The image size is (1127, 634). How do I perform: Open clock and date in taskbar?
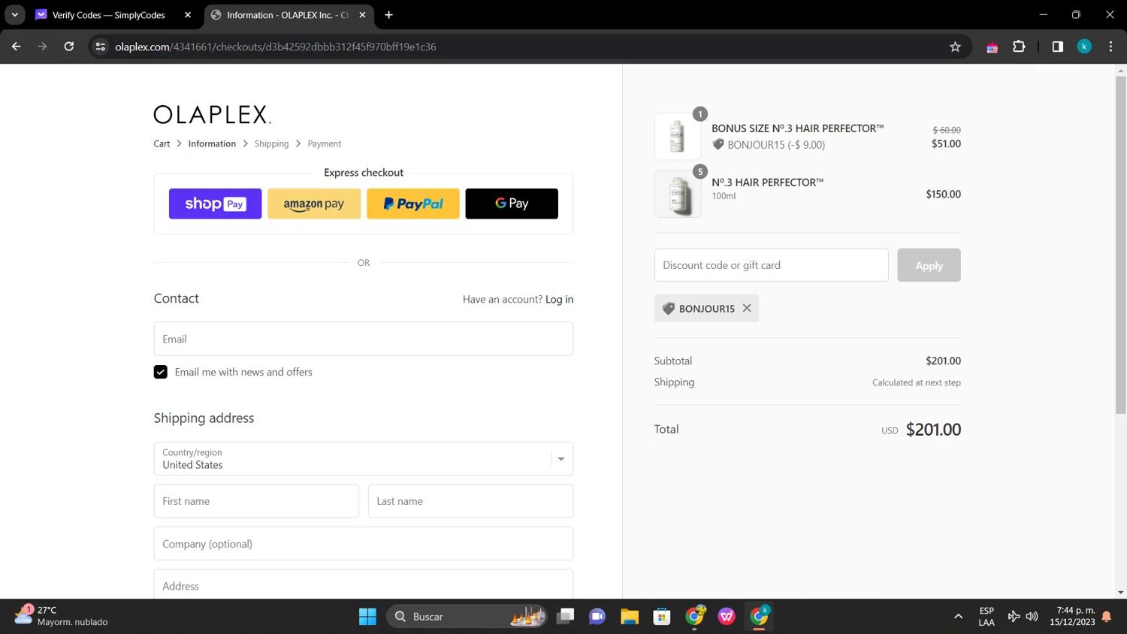[x=1072, y=616]
